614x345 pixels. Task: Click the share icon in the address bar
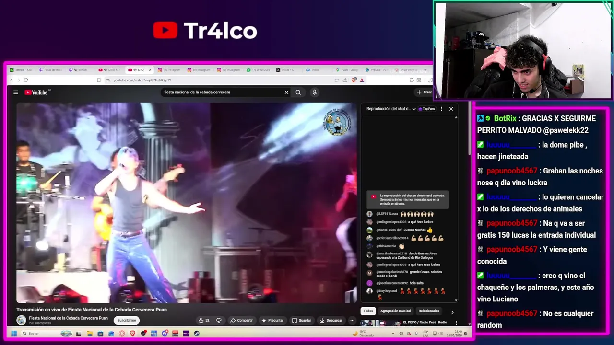344,80
